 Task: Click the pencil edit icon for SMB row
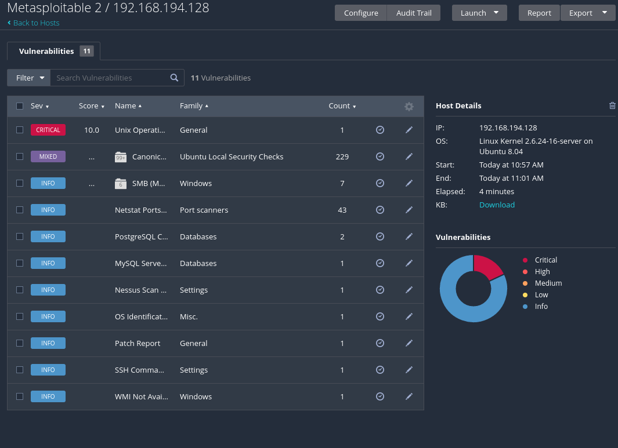[x=409, y=183]
